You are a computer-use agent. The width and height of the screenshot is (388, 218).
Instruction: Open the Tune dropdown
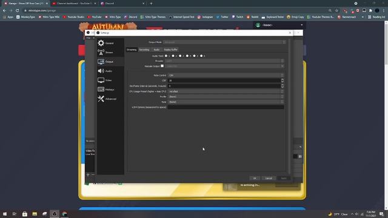[x=226, y=102]
